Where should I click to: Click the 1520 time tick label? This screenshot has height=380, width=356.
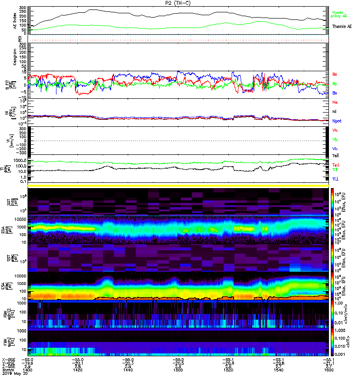pyautogui.click(x=228, y=370)
